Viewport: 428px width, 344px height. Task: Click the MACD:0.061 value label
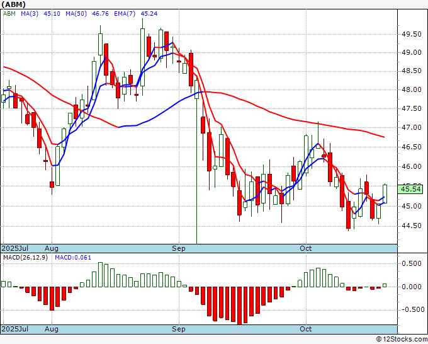73,258
